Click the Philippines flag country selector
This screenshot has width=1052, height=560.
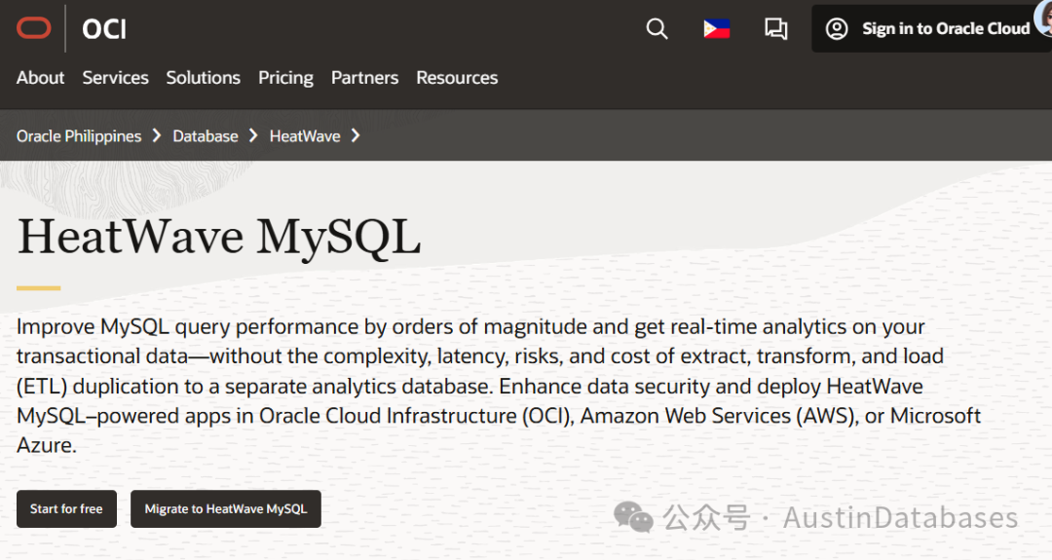717,29
